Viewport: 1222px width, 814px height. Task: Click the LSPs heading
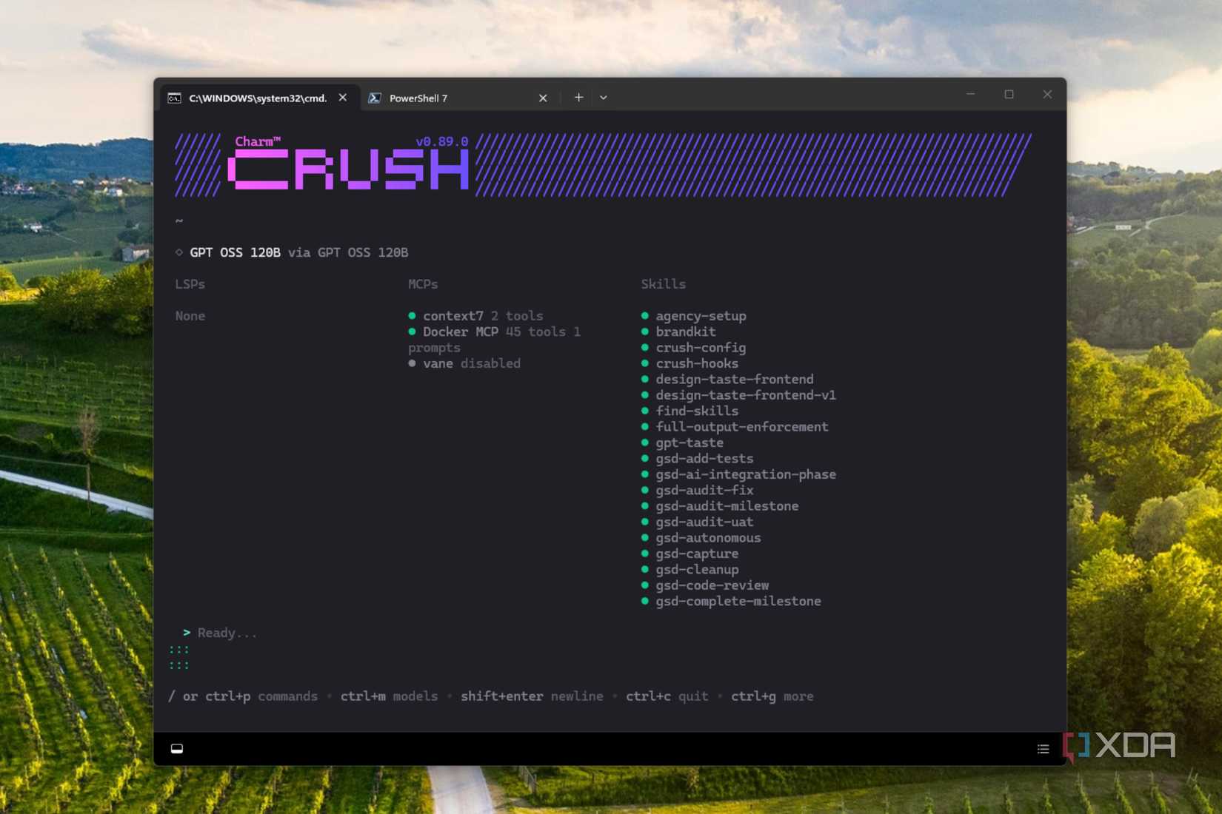point(190,284)
